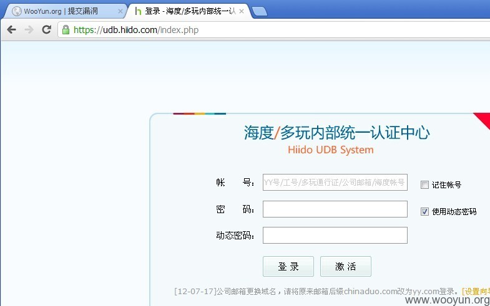Open the 设置向导 link in the notice

[476, 291]
